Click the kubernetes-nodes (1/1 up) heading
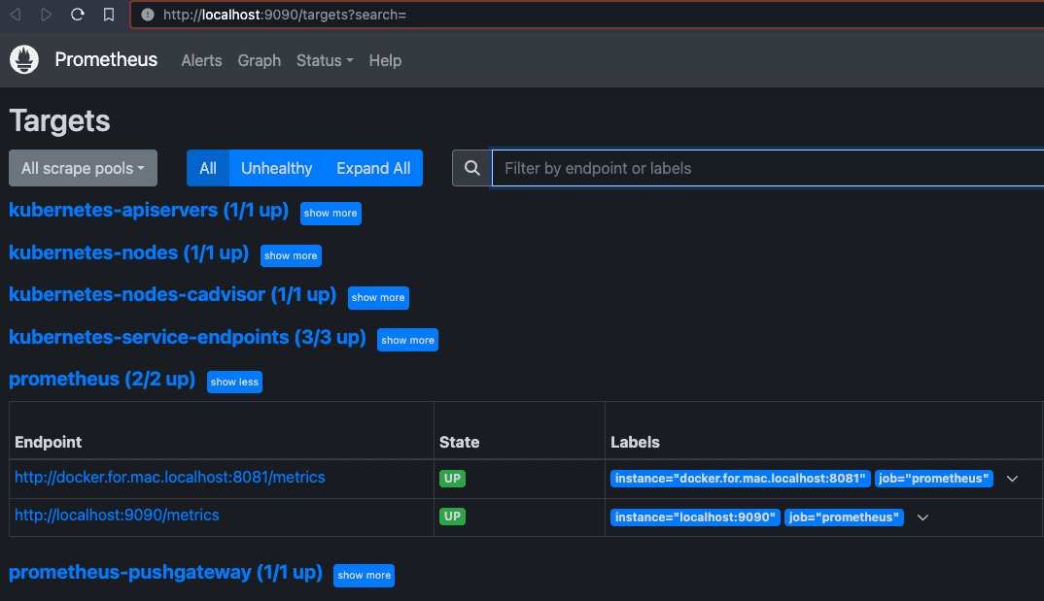Image resolution: width=1044 pixels, height=601 pixels. [x=128, y=252]
